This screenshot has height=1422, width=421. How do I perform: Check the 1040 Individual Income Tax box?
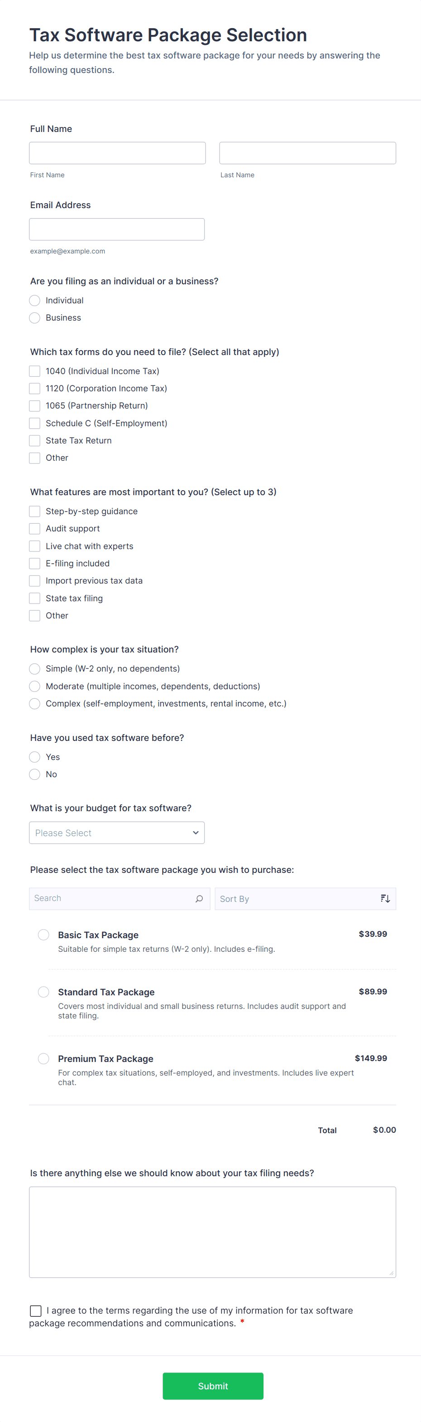coord(35,371)
